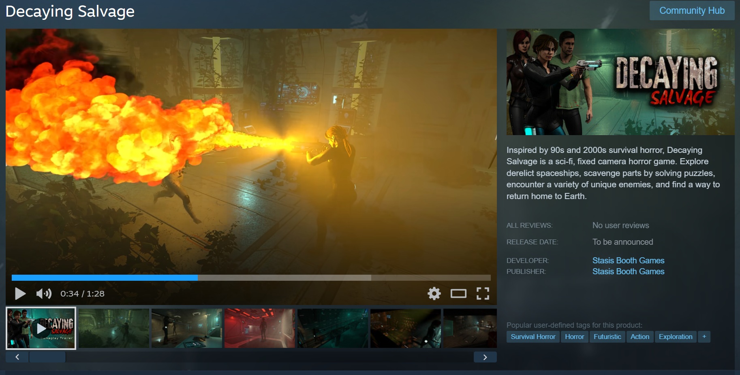
Task: Select the fifth screenshot thumbnail, dark teal scene
Action: click(333, 328)
